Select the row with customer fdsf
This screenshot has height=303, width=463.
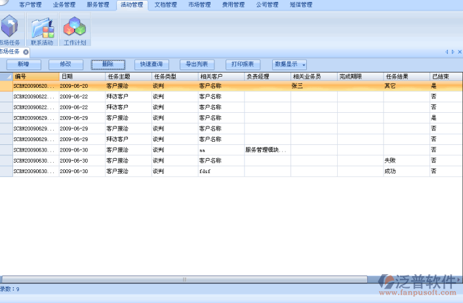pos(220,171)
